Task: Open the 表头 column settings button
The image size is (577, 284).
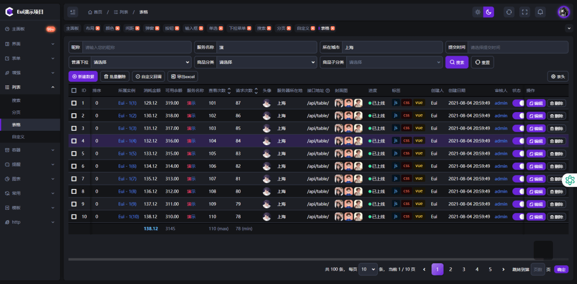Action: 558,76
